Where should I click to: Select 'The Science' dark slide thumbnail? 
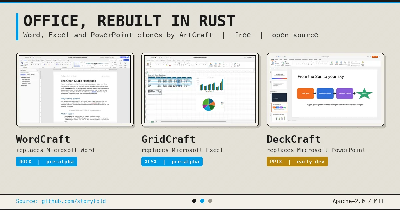pyautogui.click(x=279, y=97)
